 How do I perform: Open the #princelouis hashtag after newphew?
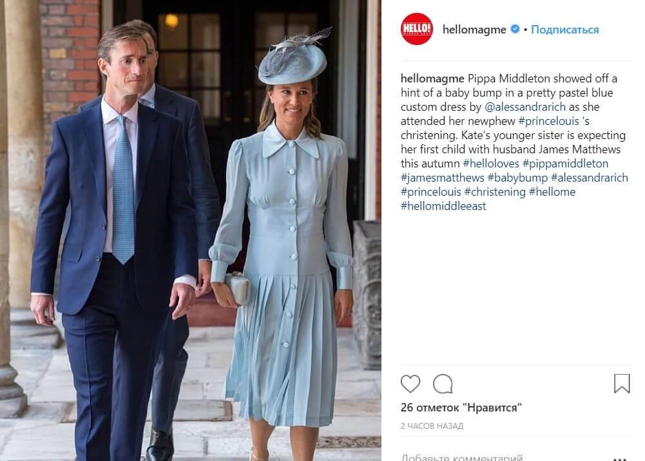549,121
